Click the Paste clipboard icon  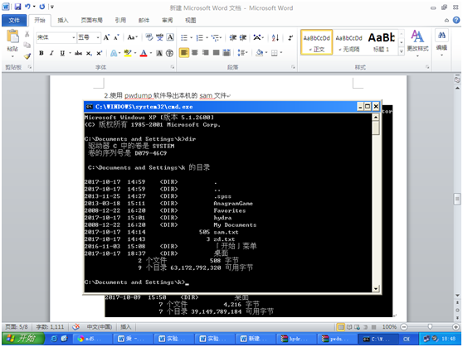coord(12,36)
